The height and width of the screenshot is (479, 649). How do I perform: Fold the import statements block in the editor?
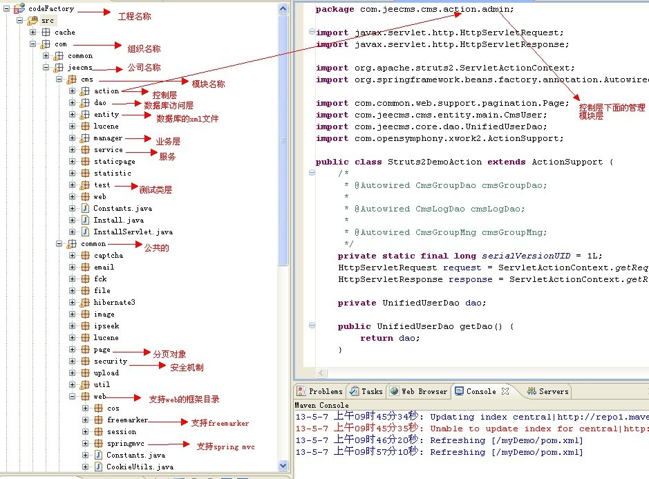(311, 32)
